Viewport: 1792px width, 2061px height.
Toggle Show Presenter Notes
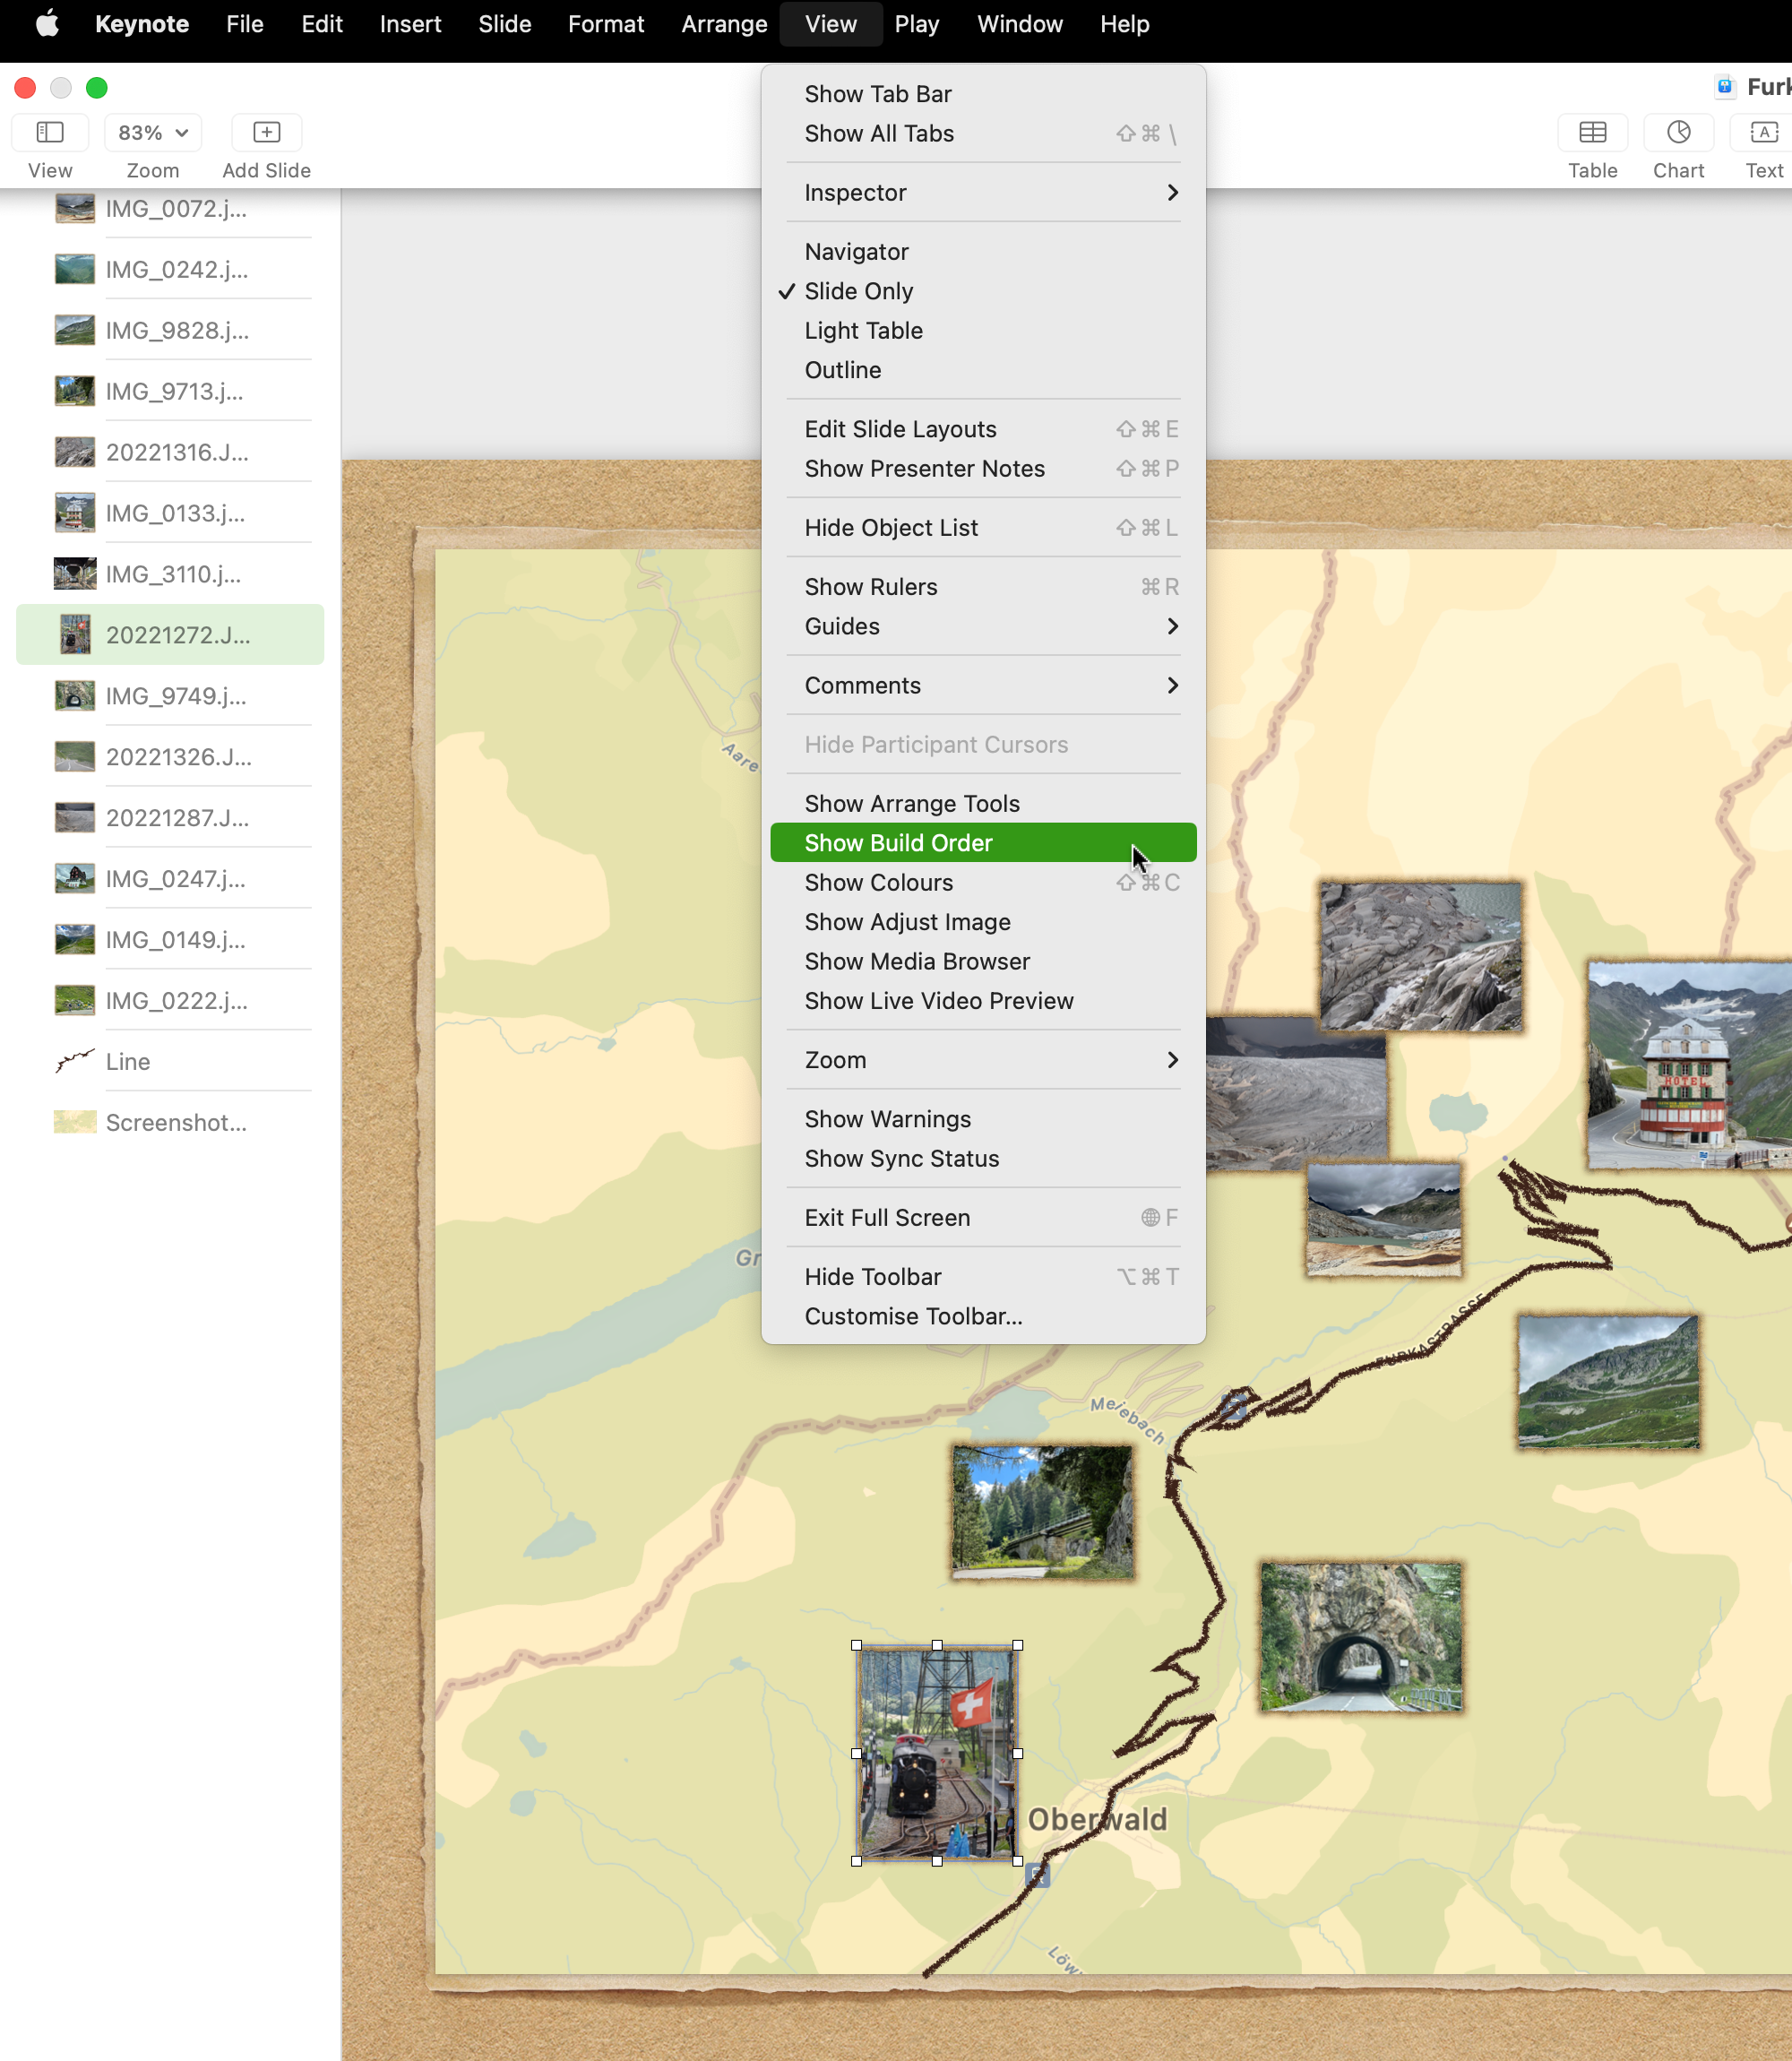983,468
